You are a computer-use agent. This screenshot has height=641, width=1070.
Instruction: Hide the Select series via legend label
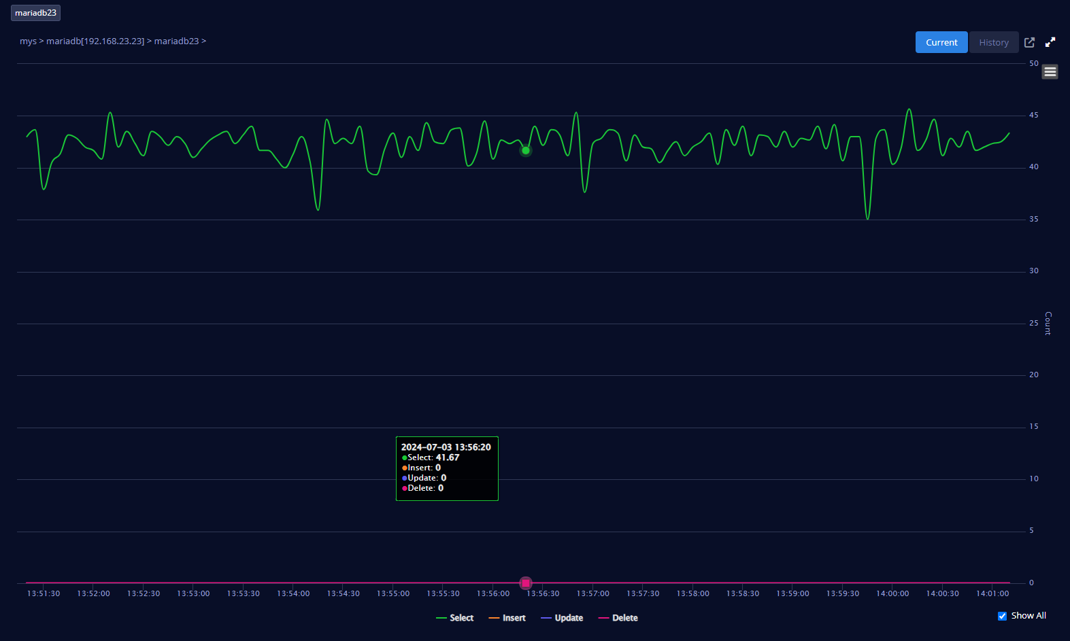[x=461, y=618]
